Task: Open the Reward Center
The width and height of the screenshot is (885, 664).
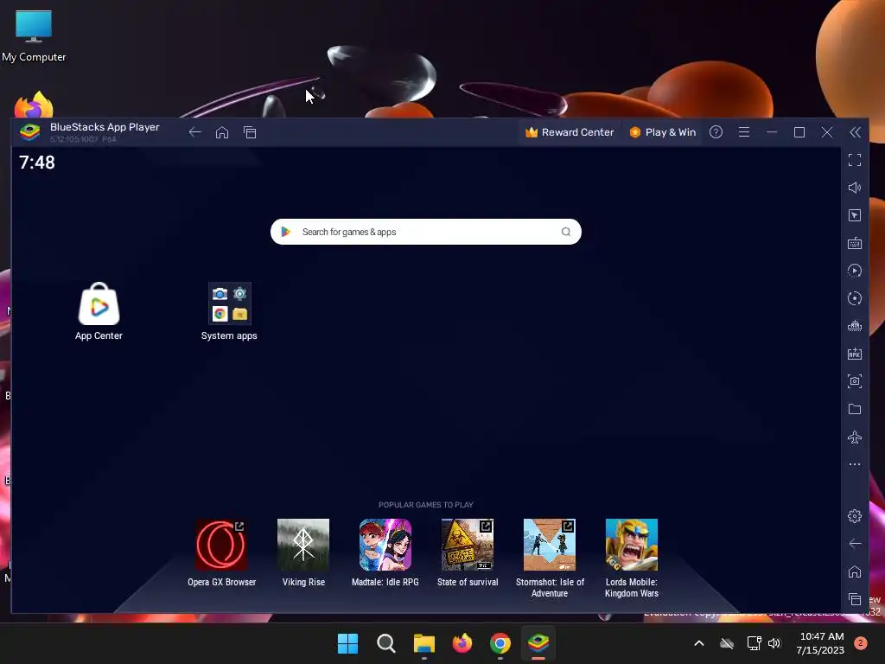Action: point(570,132)
